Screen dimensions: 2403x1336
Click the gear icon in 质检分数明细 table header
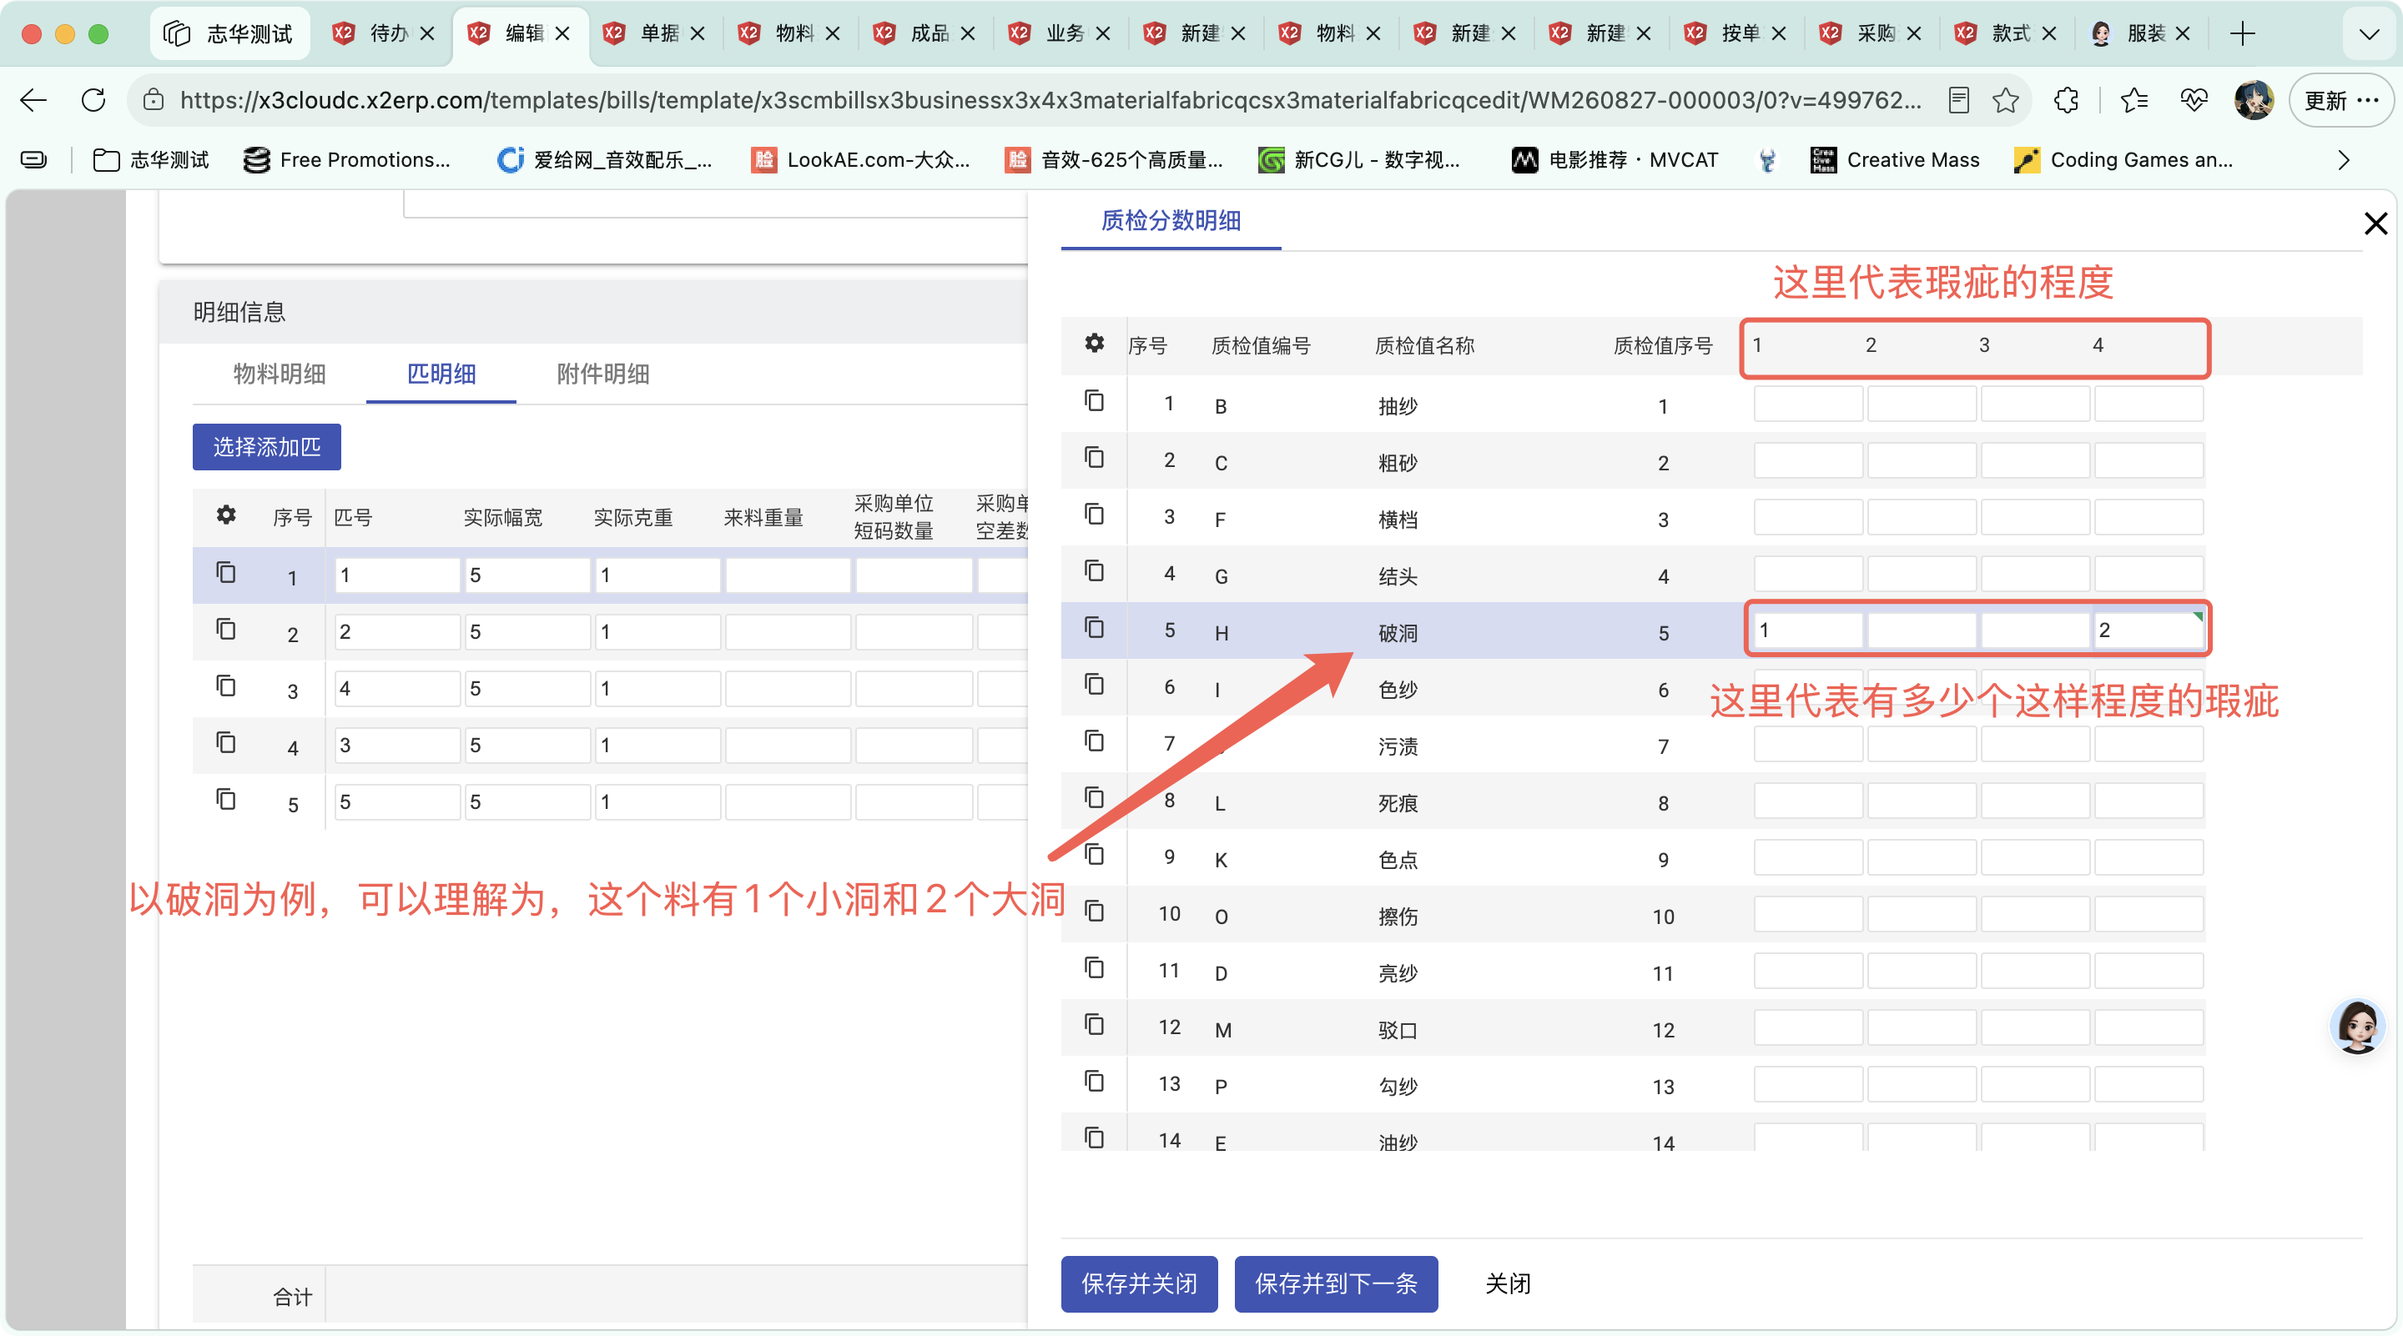point(1094,343)
